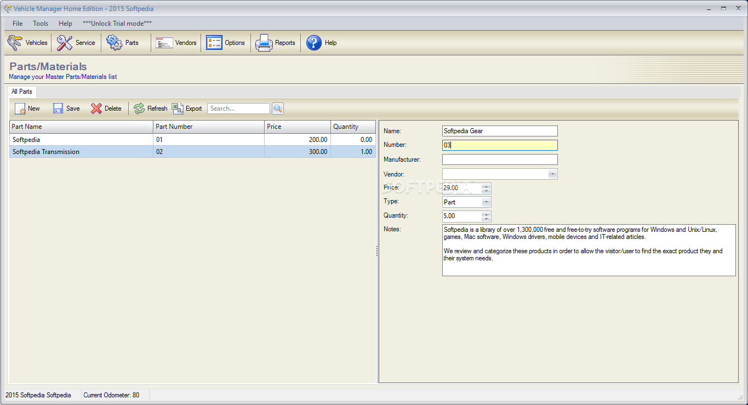Image resolution: width=748 pixels, height=405 pixels.
Task: Open the Help question mark icon
Action: [314, 43]
